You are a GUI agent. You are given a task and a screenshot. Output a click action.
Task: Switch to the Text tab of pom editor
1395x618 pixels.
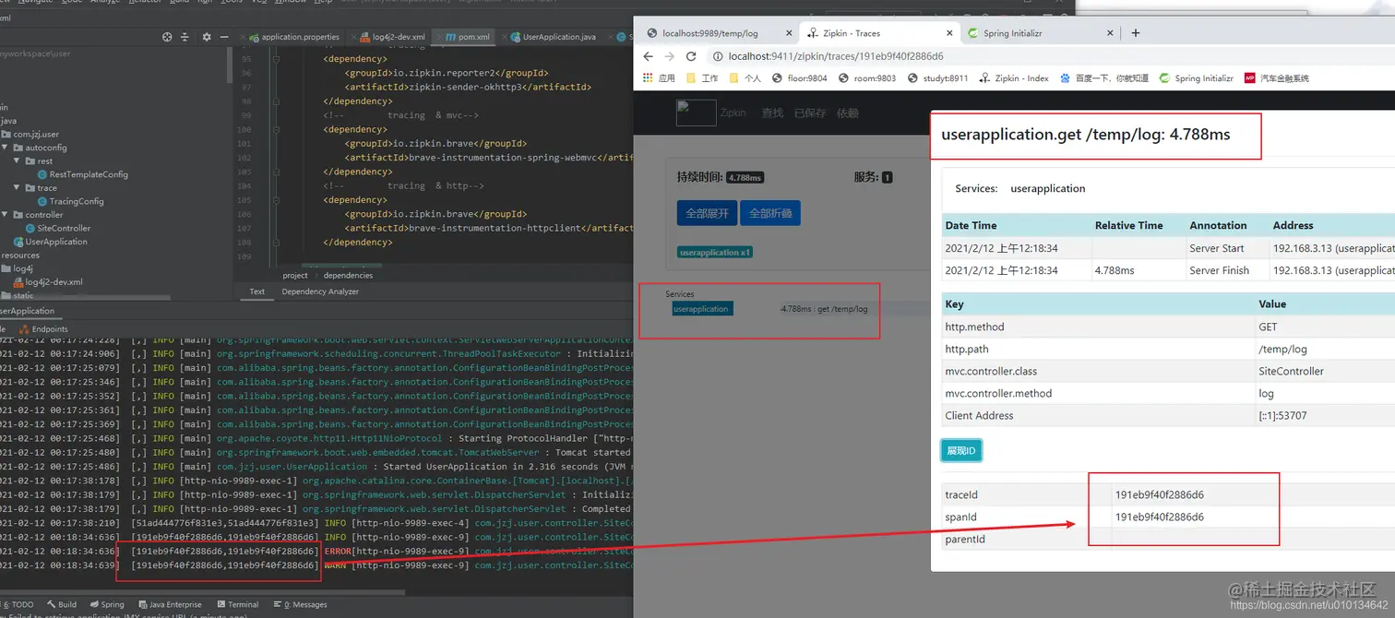pos(256,291)
